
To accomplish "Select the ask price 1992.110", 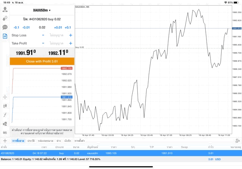I will click(x=58, y=53).
